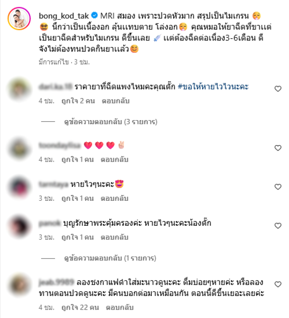Like the three red hearts comment
The image size is (289, 318).
tap(278, 148)
